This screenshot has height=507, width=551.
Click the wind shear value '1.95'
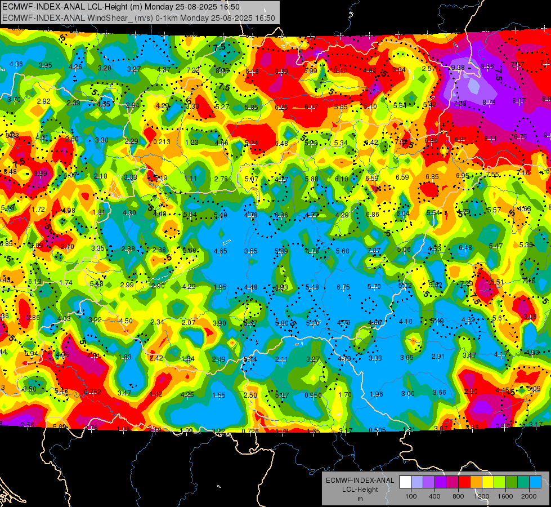tap(220, 287)
